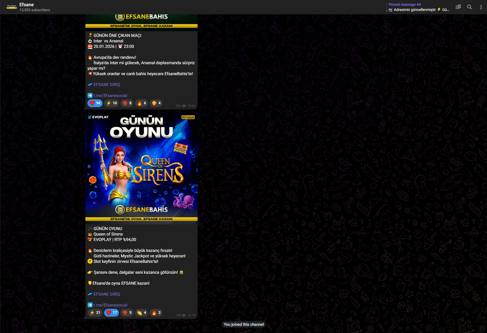Image resolution: width=487 pixels, height=333 pixels.
Task: Open t.me/Efsanesocial link in Queen of Sirens post
Action: pos(110,305)
